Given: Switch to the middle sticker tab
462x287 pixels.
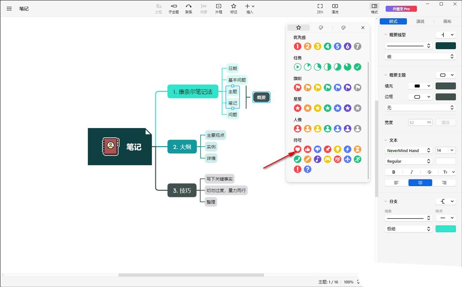Looking at the screenshot, I should (x=321, y=28).
